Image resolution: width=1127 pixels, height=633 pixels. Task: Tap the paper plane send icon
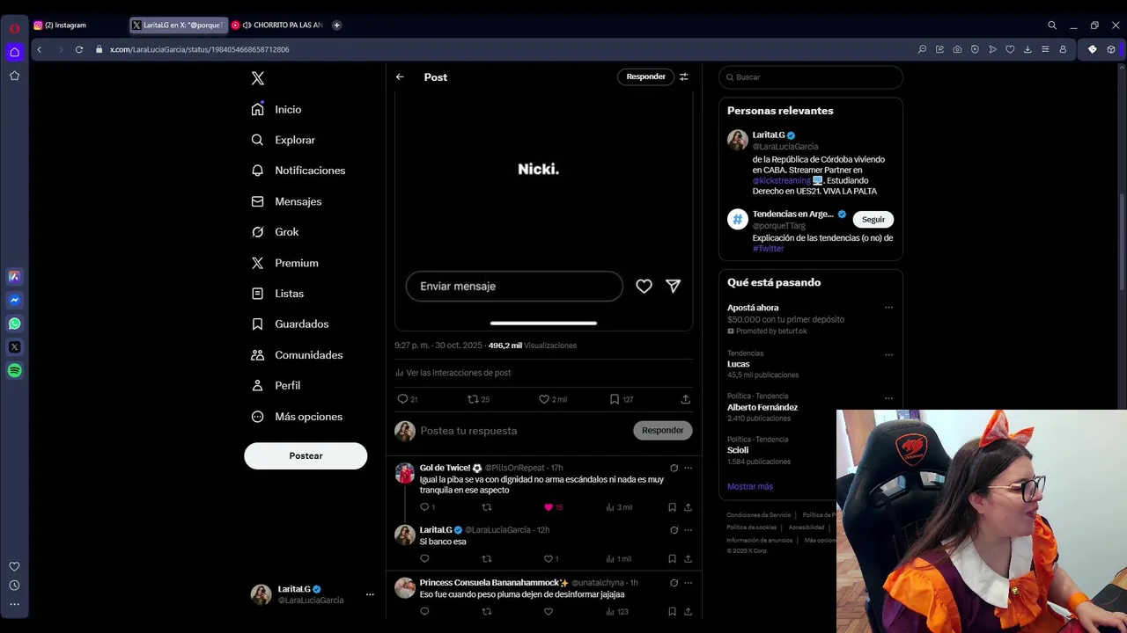tap(673, 287)
